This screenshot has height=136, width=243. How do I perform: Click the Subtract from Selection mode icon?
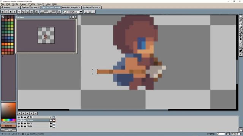pyautogui.click(x=27, y=12)
